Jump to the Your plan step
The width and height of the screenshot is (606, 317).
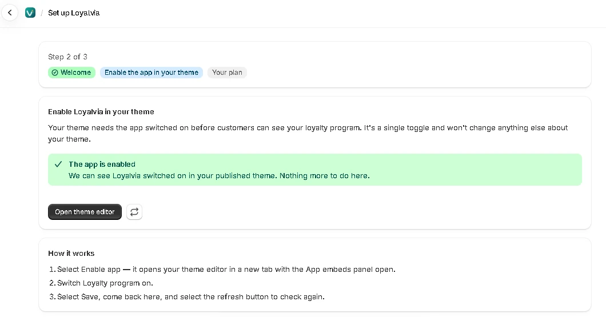point(227,73)
